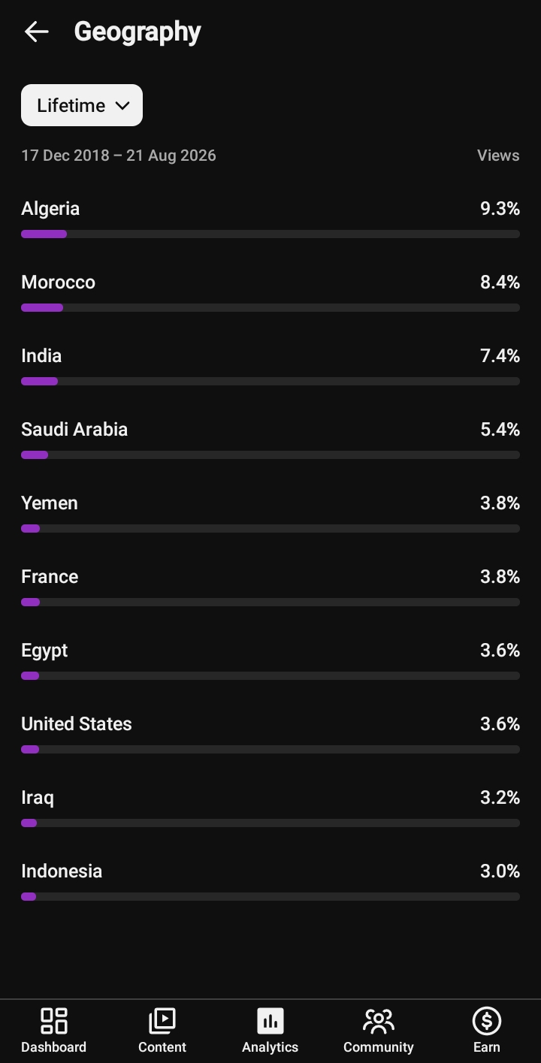Select the Algeria country row
This screenshot has height=1063, width=541.
pyautogui.click(x=270, y=219)
